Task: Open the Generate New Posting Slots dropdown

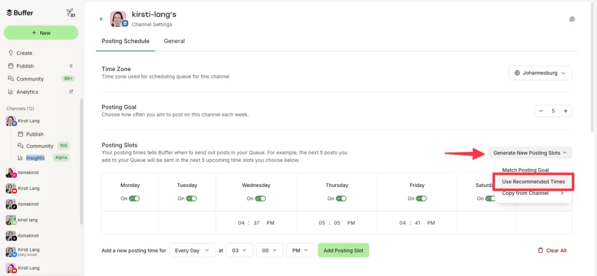Action: (x=531, y=153)
